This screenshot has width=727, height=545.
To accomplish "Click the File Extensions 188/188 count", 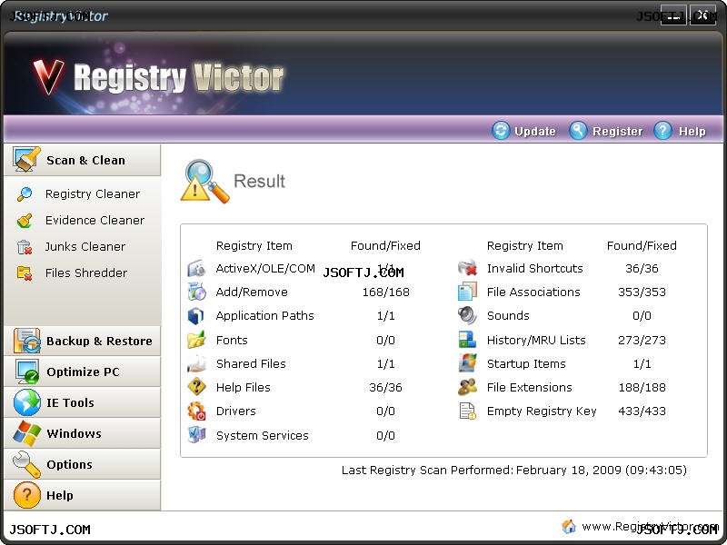I will pyautogui.click(x=642, y=388).
